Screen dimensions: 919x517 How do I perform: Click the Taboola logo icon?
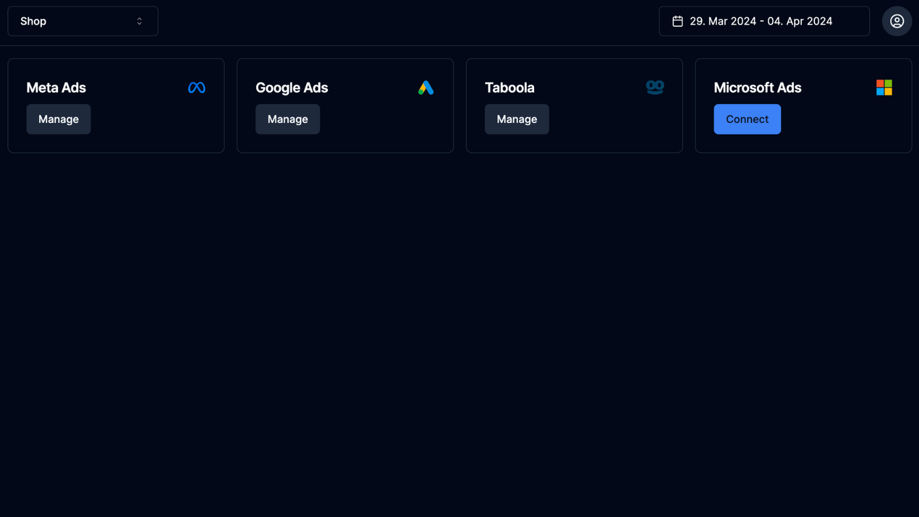coord(655,87)
